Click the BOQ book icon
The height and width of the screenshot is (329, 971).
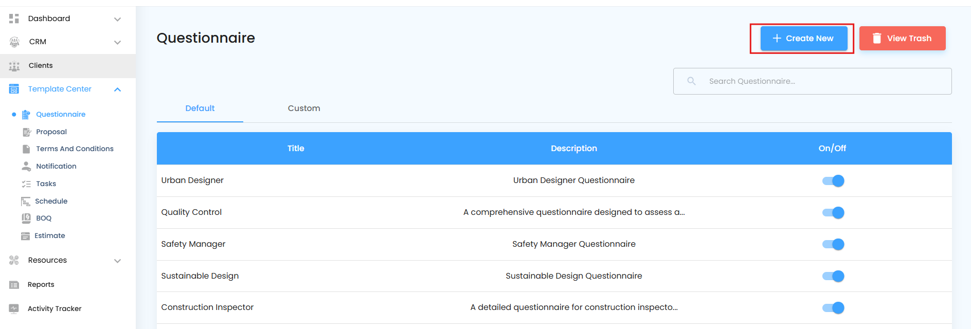[x=26, y=218]
